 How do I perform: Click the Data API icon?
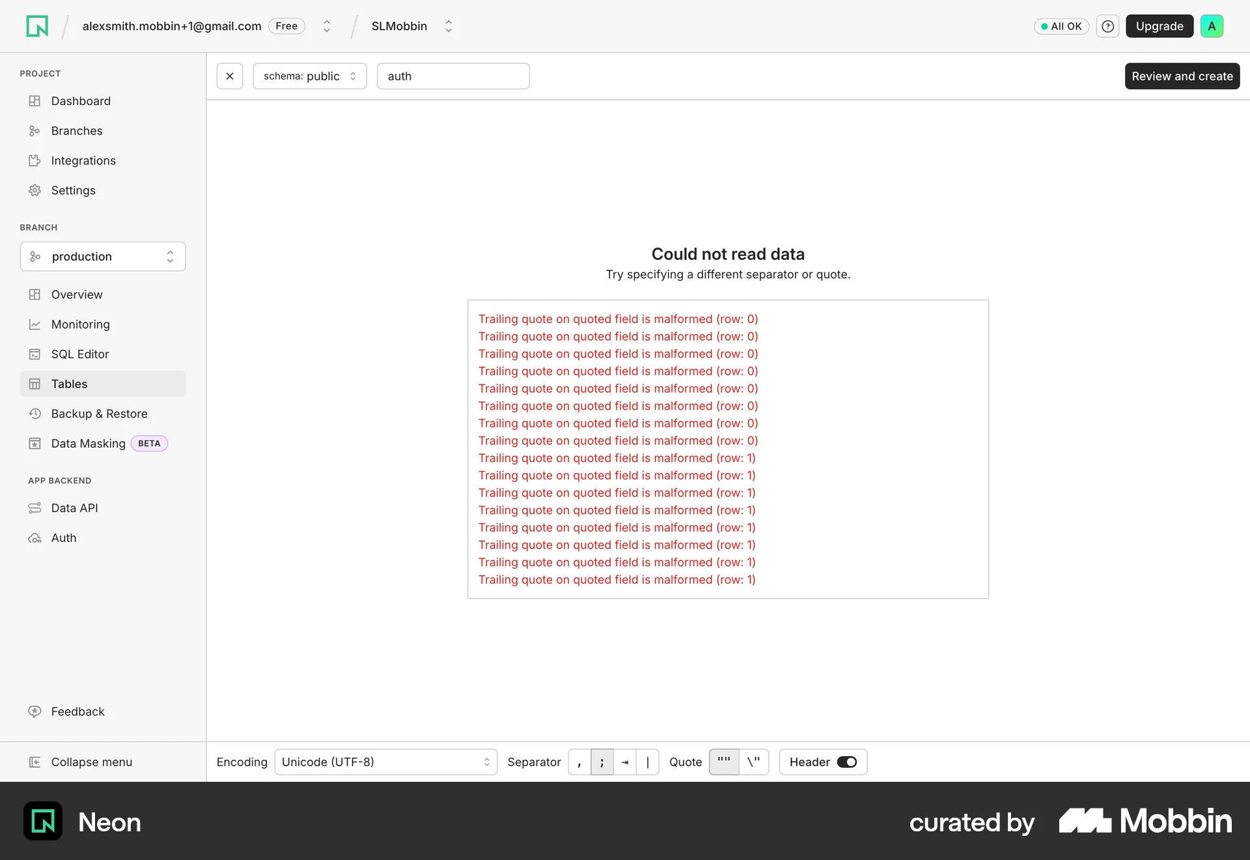pyautogui.click(x=35, y=508)
